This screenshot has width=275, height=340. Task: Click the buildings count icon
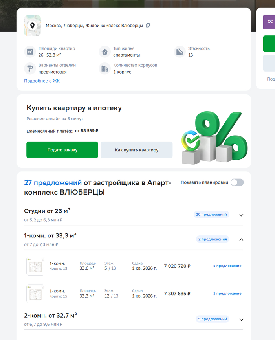coord(104,68)
